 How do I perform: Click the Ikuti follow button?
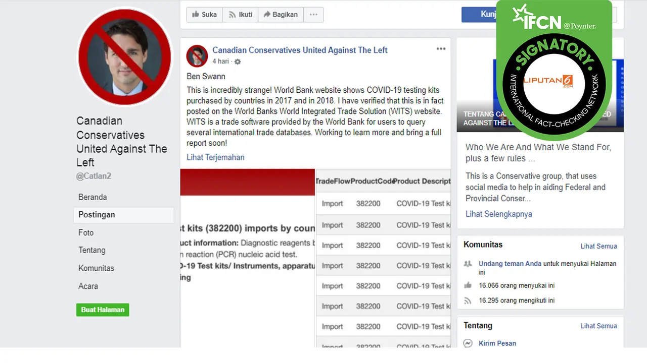pos(241,15)
